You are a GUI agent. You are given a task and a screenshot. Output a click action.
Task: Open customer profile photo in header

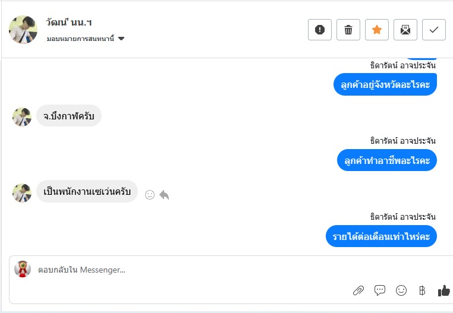23,30
